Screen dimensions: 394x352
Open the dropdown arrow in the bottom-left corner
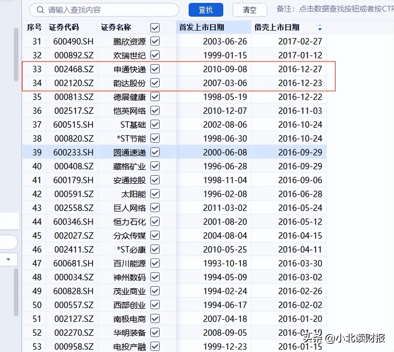9,259
